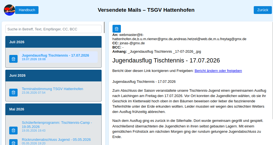
Task: Delete the Terminabstimmung TSGV Hattenhofen mail
Action: (x=13, y=93)
